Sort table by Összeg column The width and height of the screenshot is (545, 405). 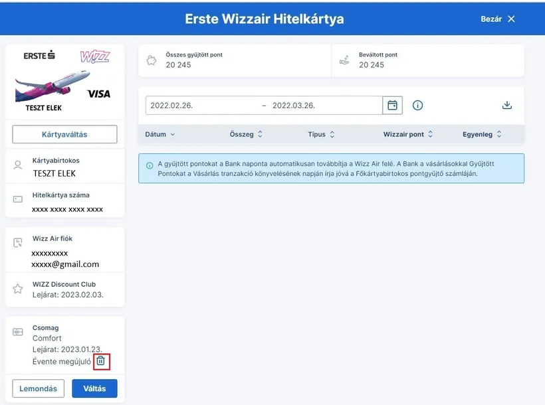tap(246, 134)
